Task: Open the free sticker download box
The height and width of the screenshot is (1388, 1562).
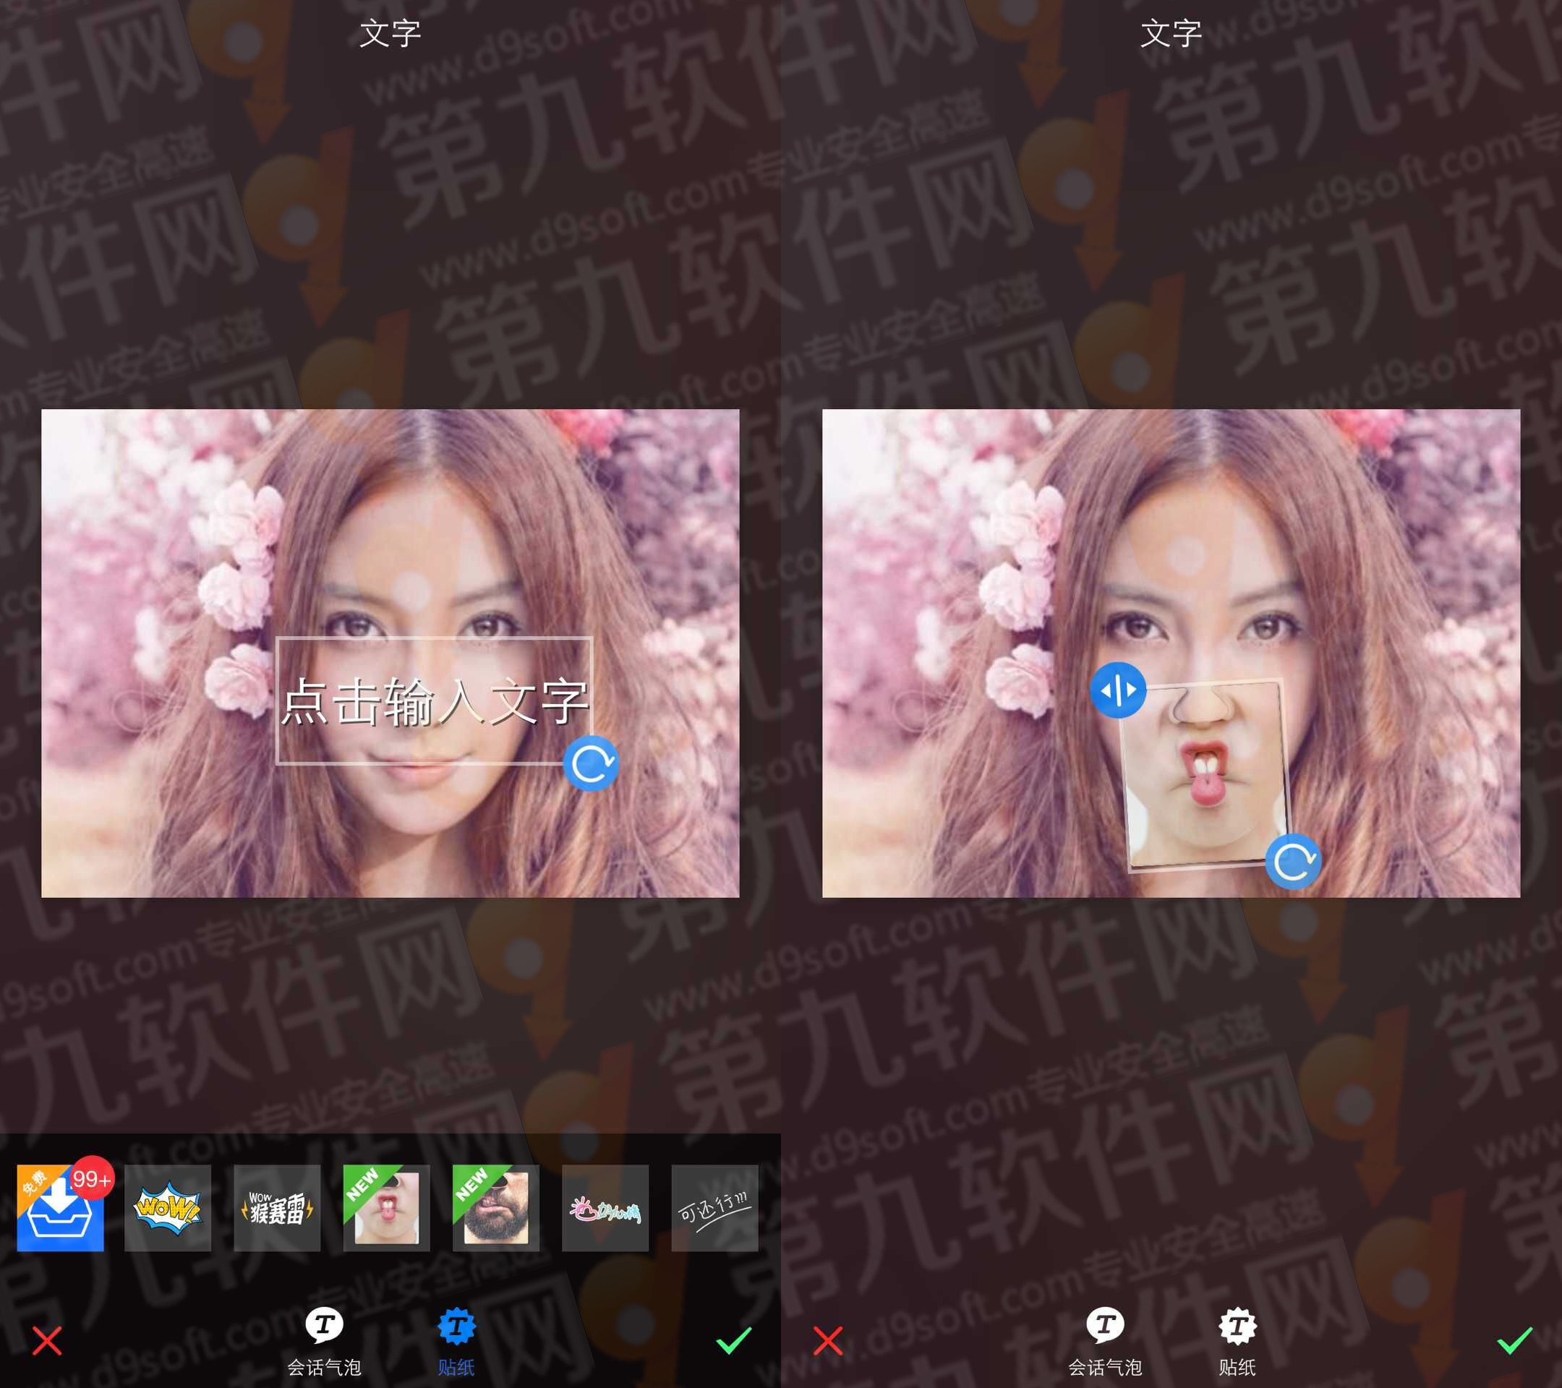Action: coord(60,1208)
